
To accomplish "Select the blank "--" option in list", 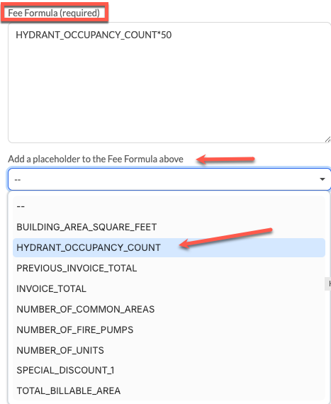I will click(x=169, y=207).
